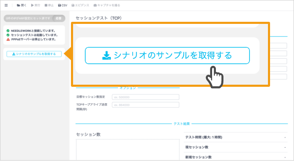Click the 新規セッション数 row
The image size is (294, 161).
click(236, 157)
